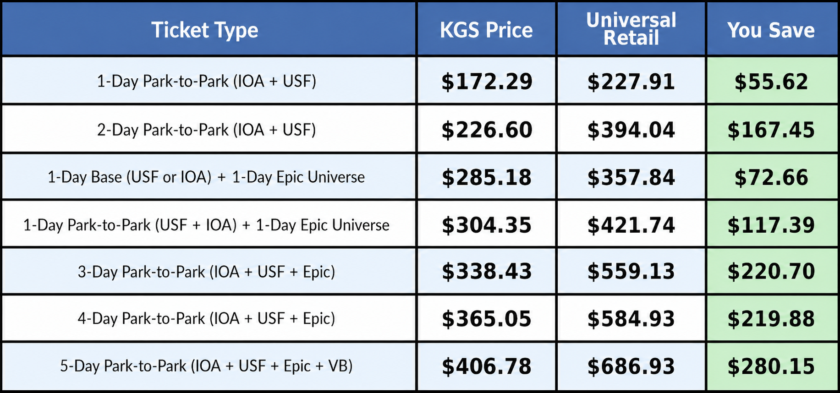Image resolution: width=840 pixels, height=393 pixels.
Task: Click the $55.62 savings amount
Action: 771,82
